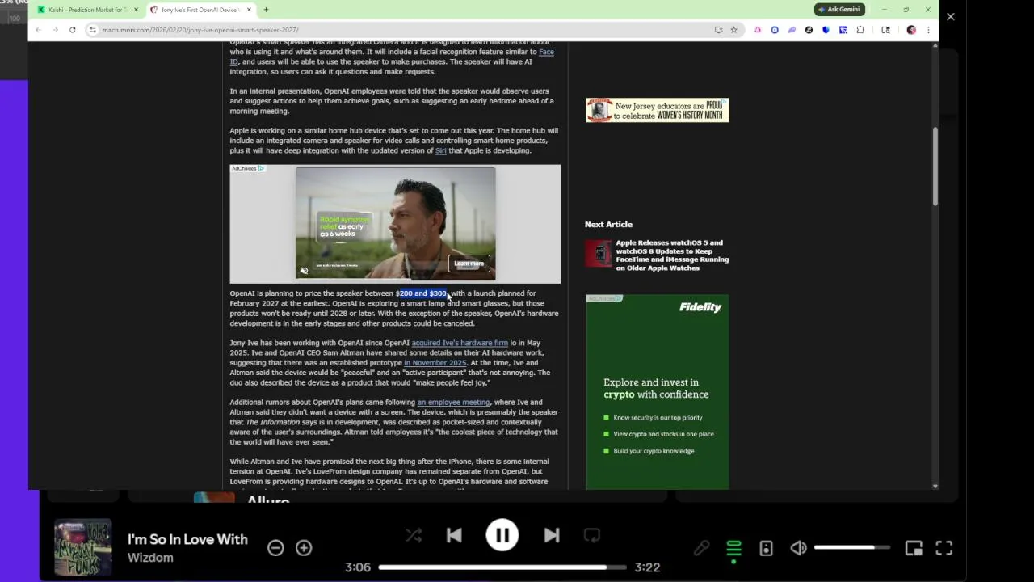Screen dimensions: 1034x582
Task: Click the blue shield extension icon
Action: tap(826, 30)
